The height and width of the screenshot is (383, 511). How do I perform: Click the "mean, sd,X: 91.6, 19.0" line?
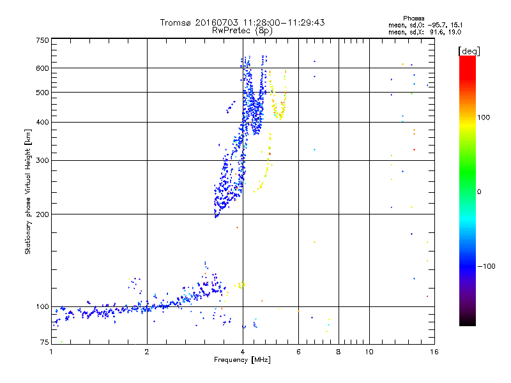(x=425, y=32)
